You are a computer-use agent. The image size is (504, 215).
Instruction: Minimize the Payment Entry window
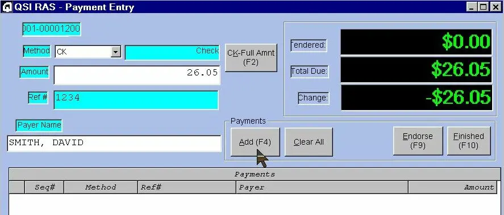pyautogui.click(x=472, y=7)
